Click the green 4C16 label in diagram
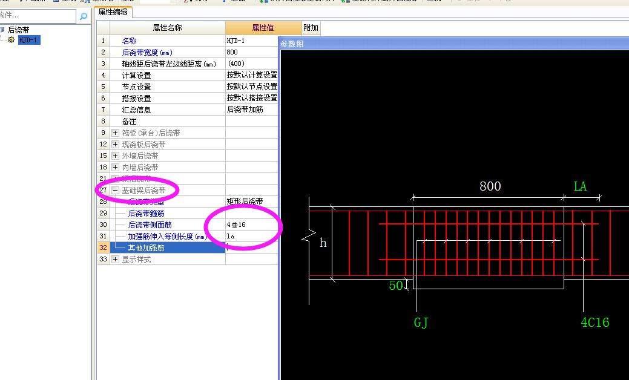 point(595,323)
